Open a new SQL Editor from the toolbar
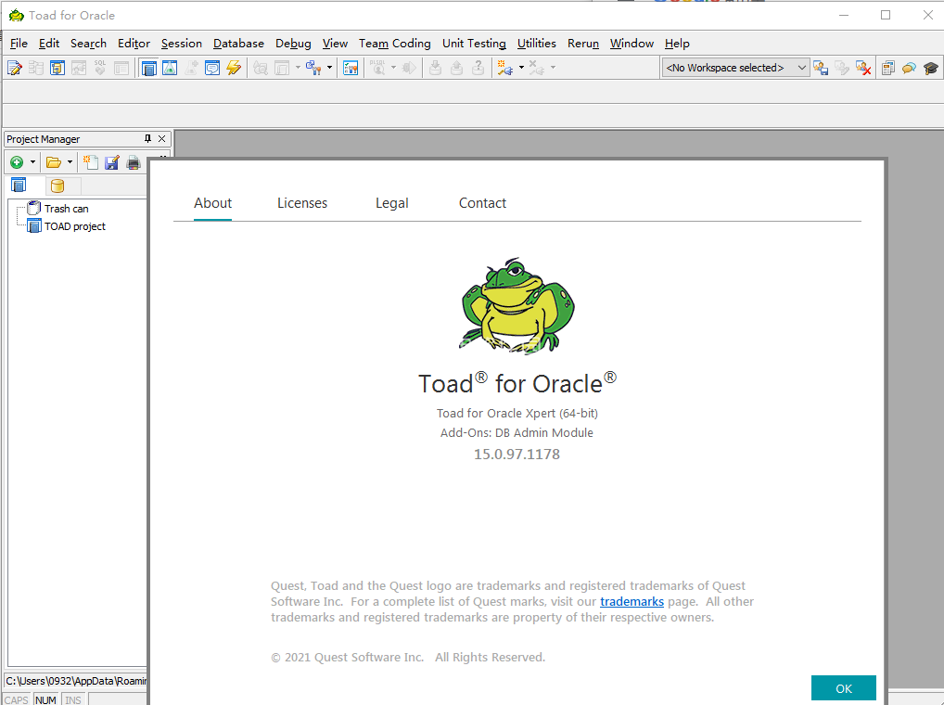 pos(15,68)
